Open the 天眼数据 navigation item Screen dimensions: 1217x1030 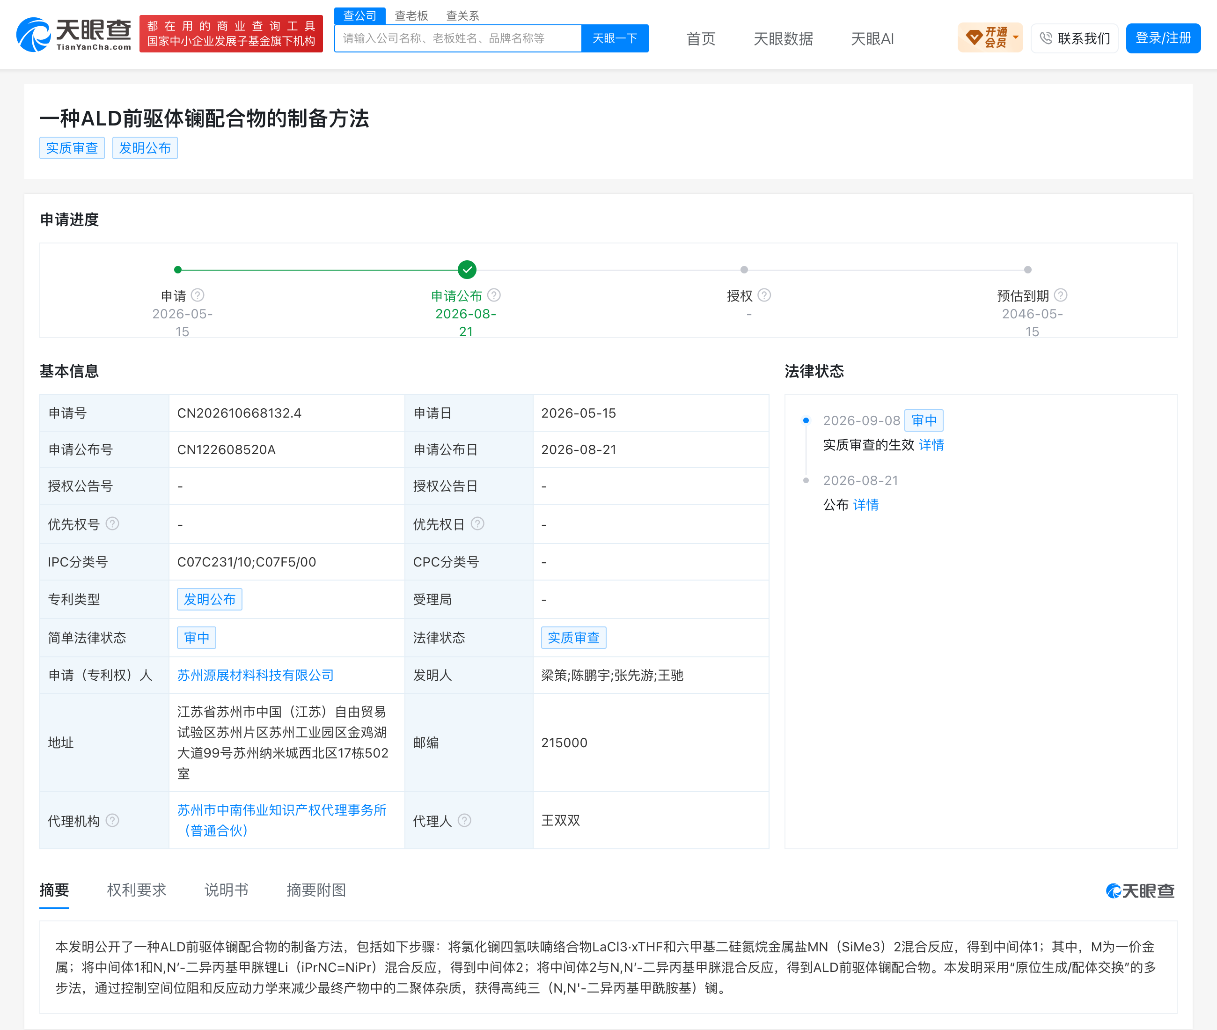(783, 39)
